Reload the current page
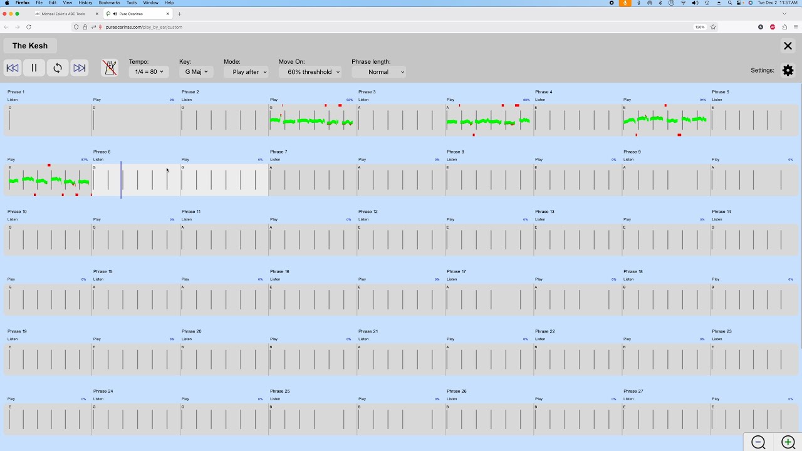 tap(29, 27)
